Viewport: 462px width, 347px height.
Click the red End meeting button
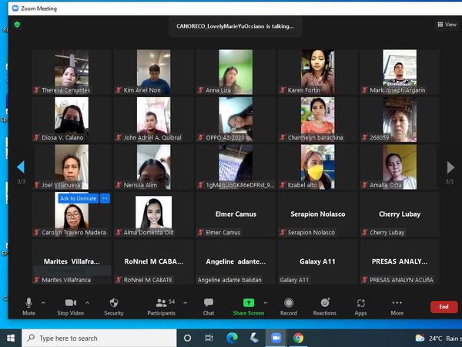coord(444,307)
